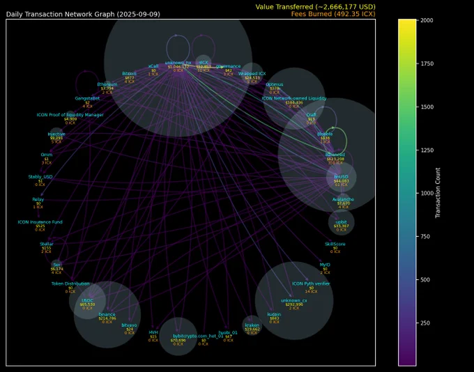The width and height of the screenshot is (474, 372).
Task: Select the Ethereum node label
Action: click(107, 84)
